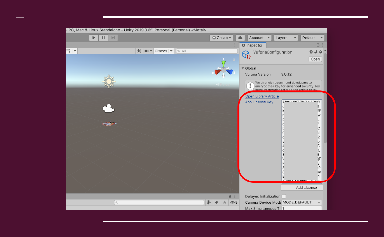Click the presets icon beside VuforiaConfiguration

click(316, 52)
